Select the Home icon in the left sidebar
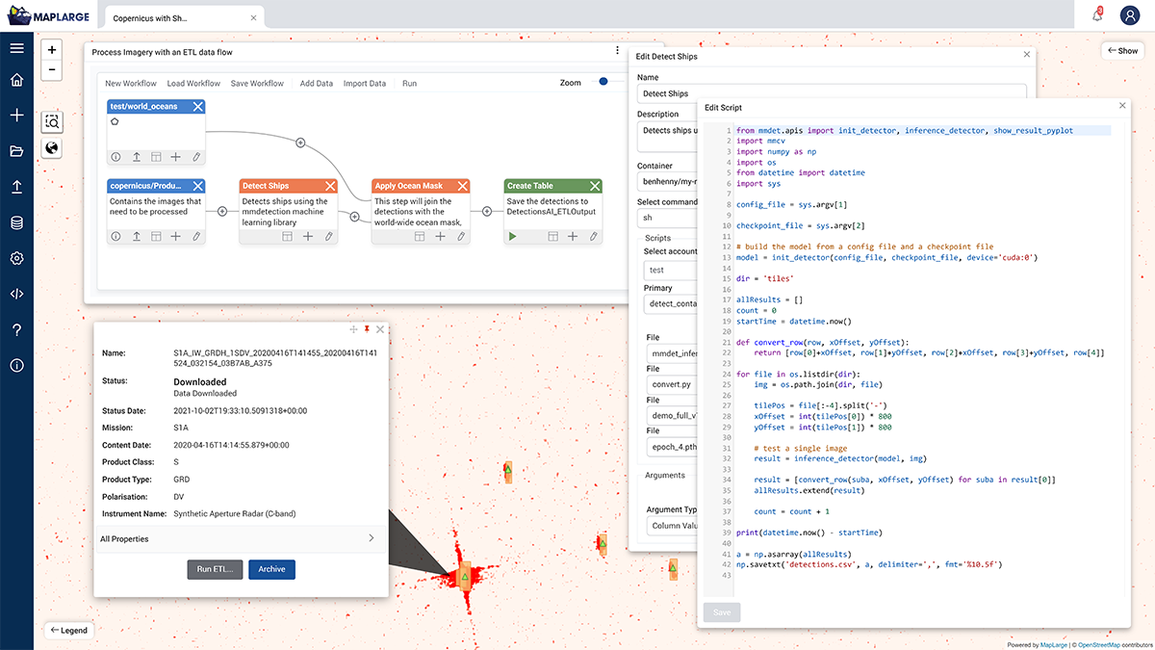 point(14,77)
